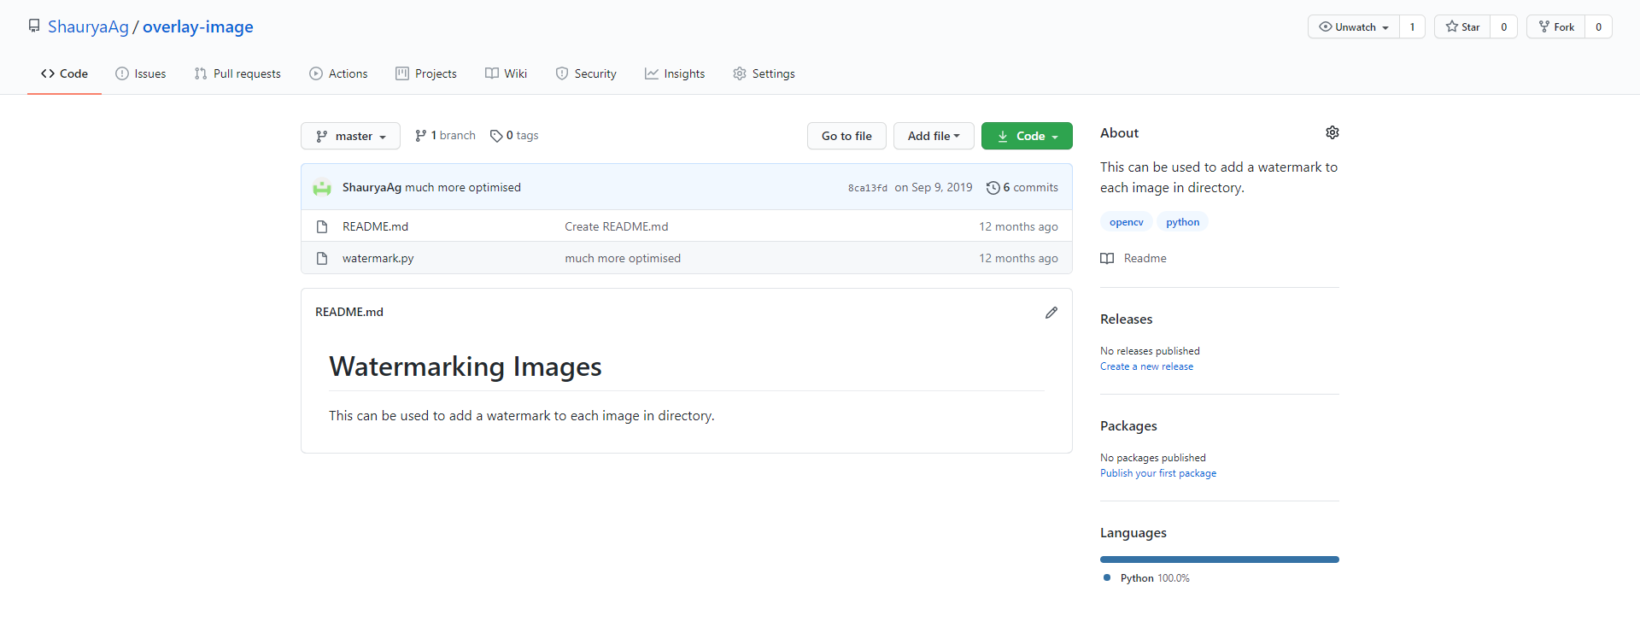The width and height of the screenshot is (1640, 621).
Task: Click the commit date Sep 9, 2019
Action: [x=934, y=187]
